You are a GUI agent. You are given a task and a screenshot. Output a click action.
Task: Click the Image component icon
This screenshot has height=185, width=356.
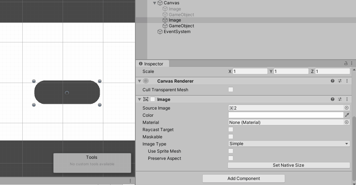coord(146,99)
